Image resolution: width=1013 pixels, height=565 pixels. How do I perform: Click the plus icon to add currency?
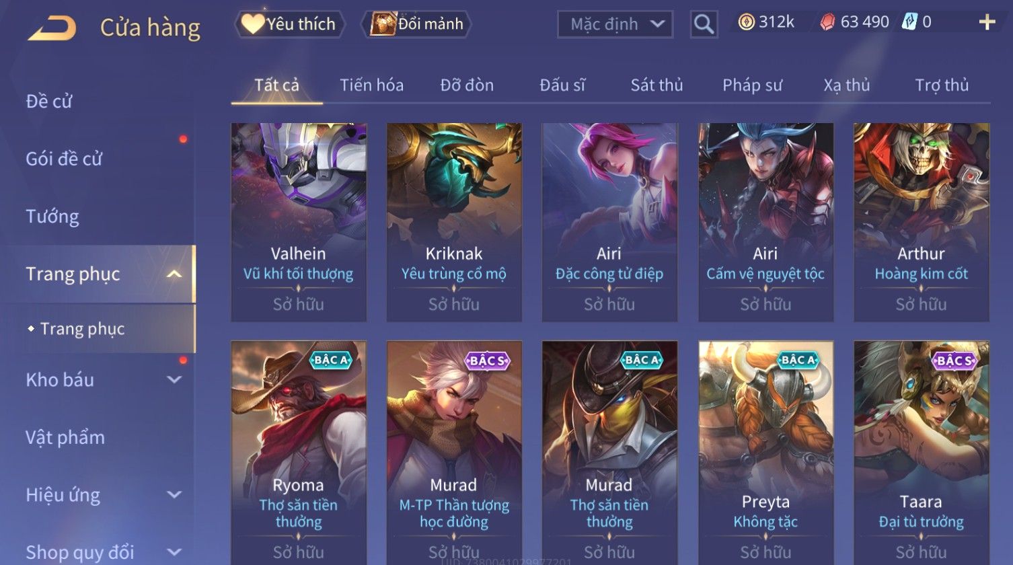click(x=987, y=23)
